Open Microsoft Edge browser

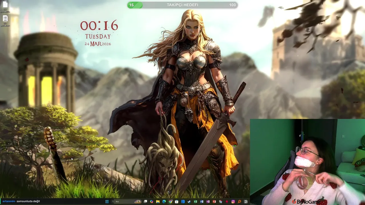[x=164, y=202]
